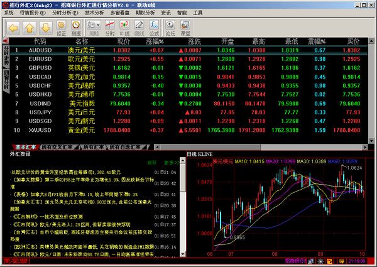Open the 公式 formula tool

point(154,28)
